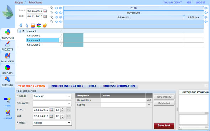The image size is (210, 131).
Task: Adjust the task End hour stepper
Action: (62, 116)
